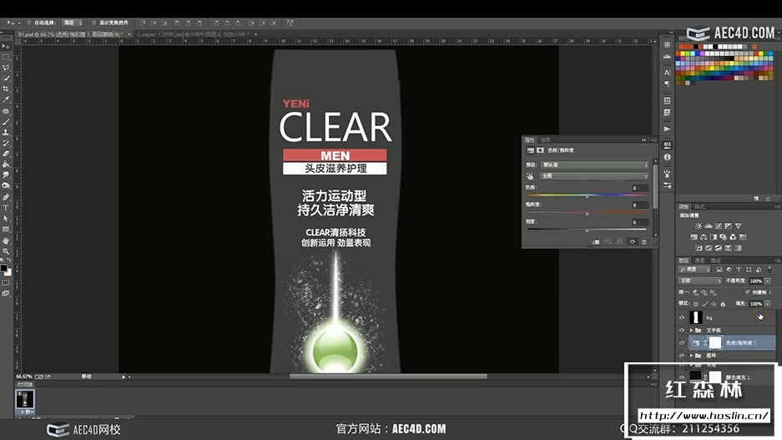Switch to the 路径 Paths tab
The width and height of the screenshot is (782, 440).
click(716, 260)
